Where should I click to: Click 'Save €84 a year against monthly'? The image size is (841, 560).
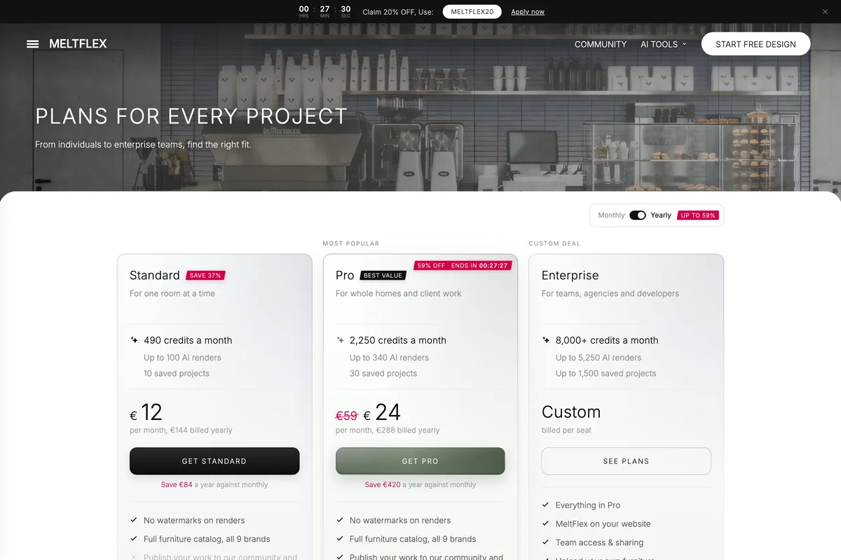(214, 484)
